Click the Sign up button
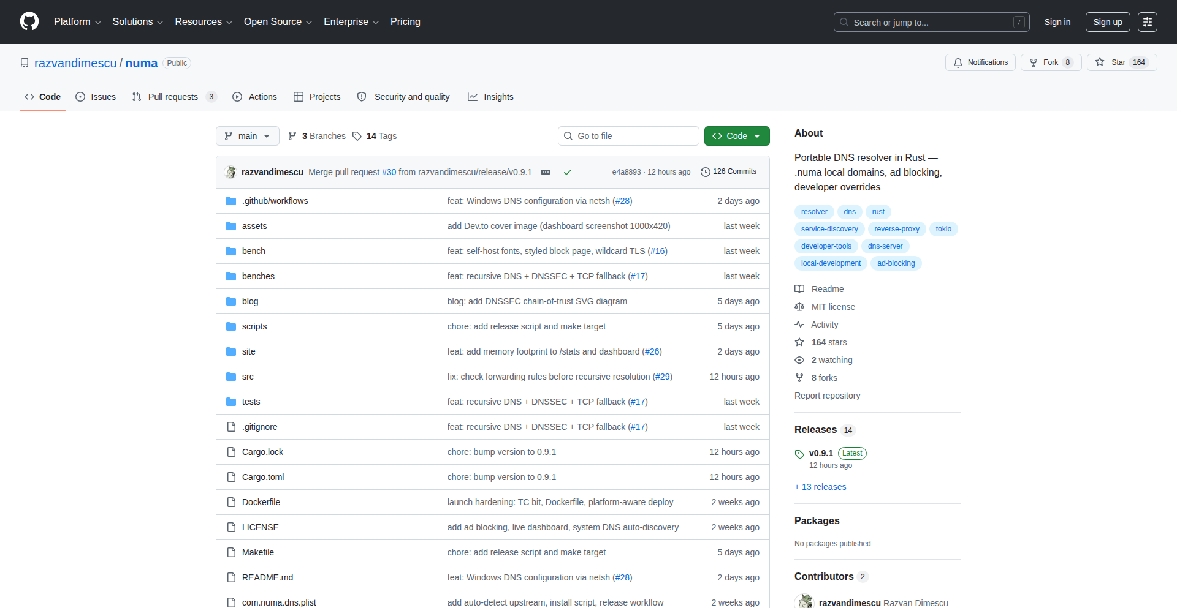This screenshot has height=608, width=1177. point(1107,22)
